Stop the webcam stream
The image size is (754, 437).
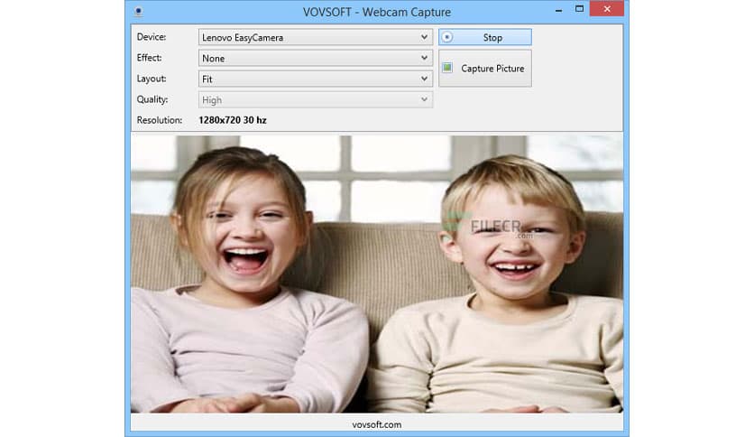point(484,37)
